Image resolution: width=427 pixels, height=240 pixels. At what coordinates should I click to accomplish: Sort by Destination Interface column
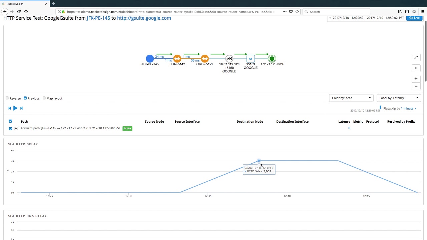pyautogui.click(x=292, y=122)
